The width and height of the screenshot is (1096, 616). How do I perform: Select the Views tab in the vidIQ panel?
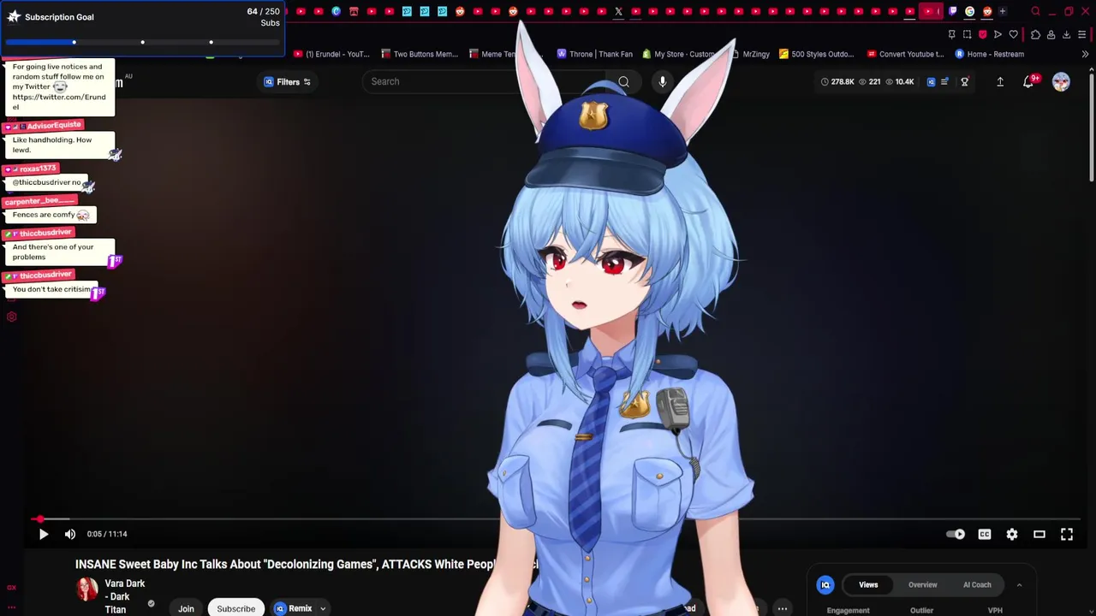pyautogui.click(x=868, y=585)
